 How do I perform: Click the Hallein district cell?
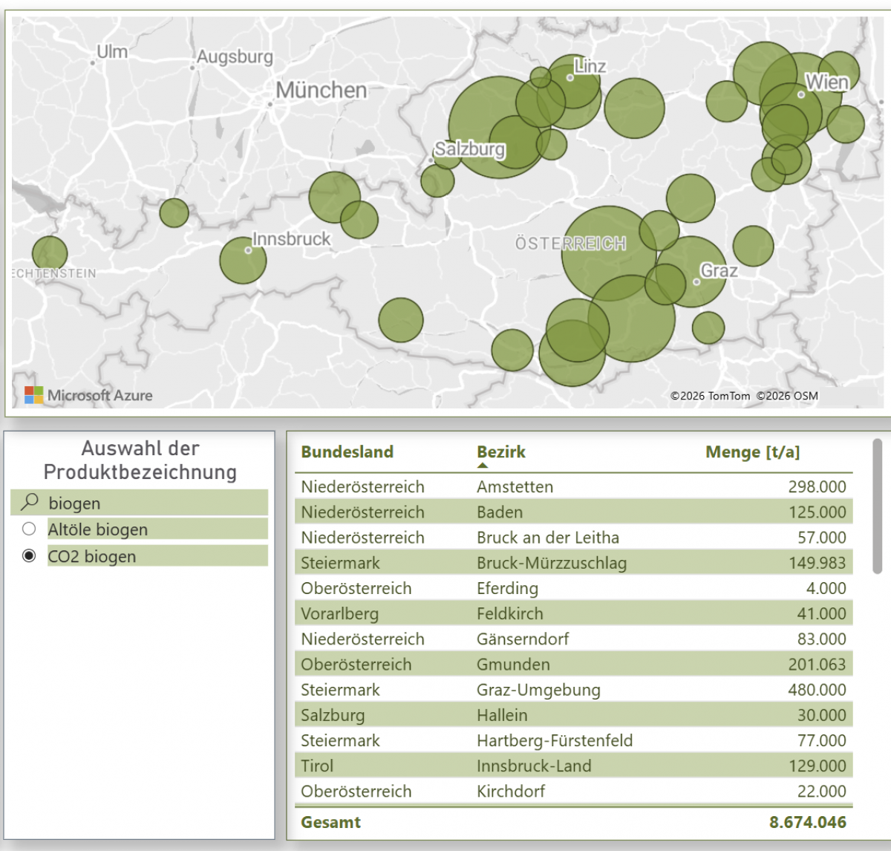coord(502,715)
